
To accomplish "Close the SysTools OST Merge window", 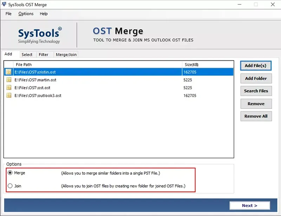I will tap(273, 4).
